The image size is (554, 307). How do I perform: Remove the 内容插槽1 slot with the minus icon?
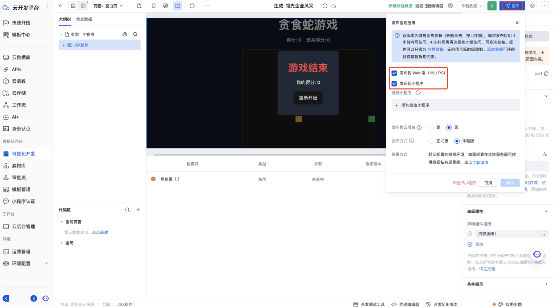[470, 234]
